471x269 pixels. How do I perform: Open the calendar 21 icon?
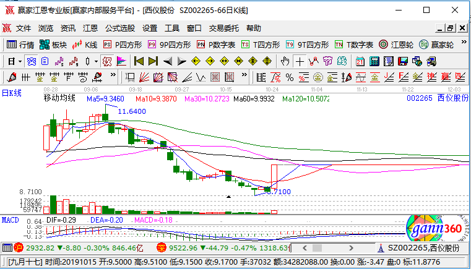pos(360,62)
